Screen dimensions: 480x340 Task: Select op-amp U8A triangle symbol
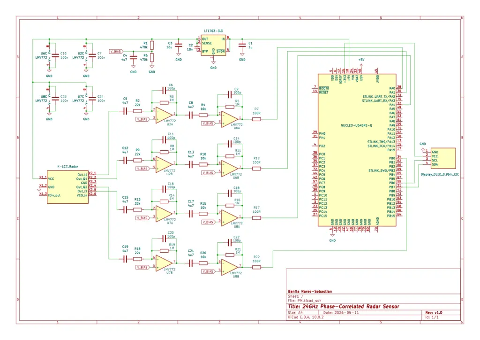230,218
